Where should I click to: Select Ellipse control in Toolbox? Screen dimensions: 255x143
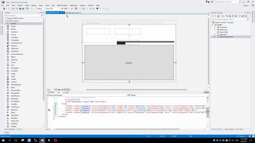tap(13, 57)
